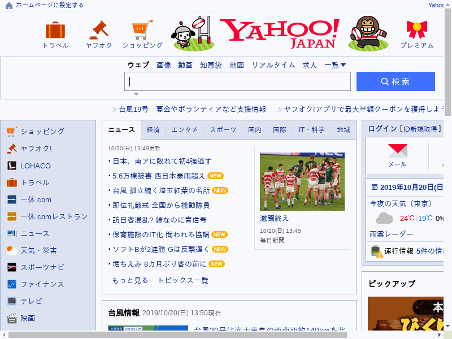Click the horizontal scrollbar at the bottom
This screenshot has width=452, height=339.
coord(177,334)
